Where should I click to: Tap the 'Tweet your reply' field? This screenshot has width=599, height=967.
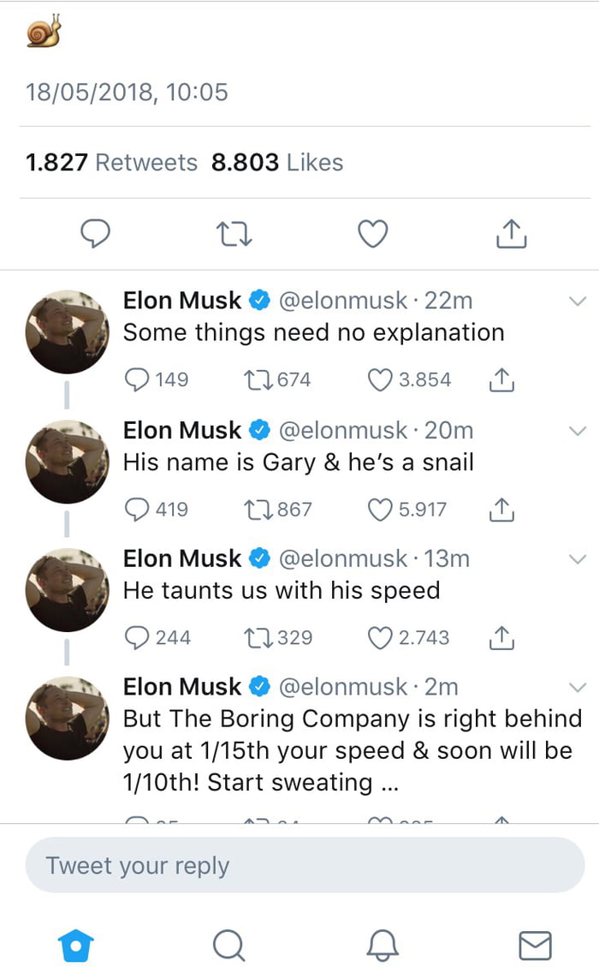[x=299, y=865]
